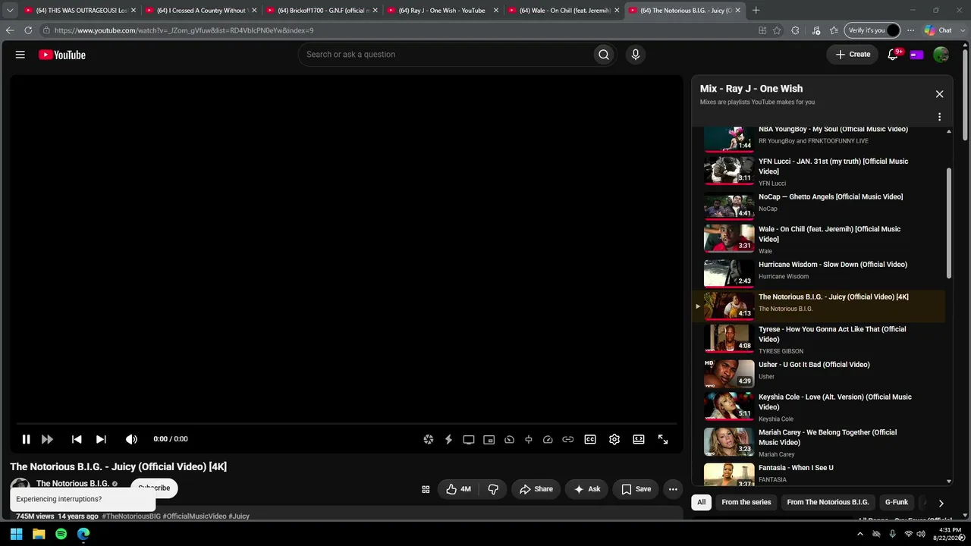Skip to next video in playlist
Screen dimensions: 971x546
[101, 439]
